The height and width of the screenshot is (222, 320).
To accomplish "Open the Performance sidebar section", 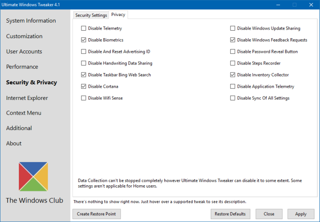I will click(22, 67).
